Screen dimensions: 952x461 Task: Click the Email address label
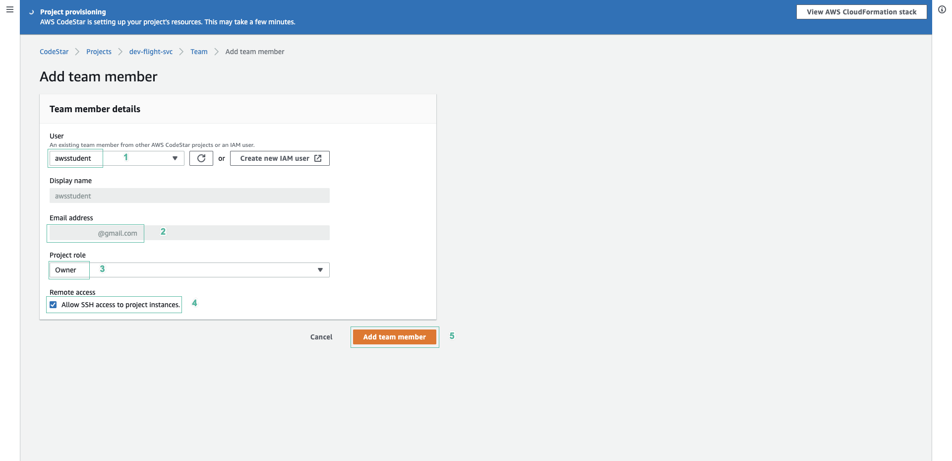71,218
